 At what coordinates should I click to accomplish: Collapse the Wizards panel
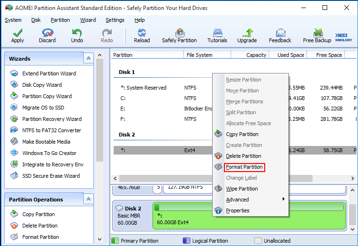89,58
